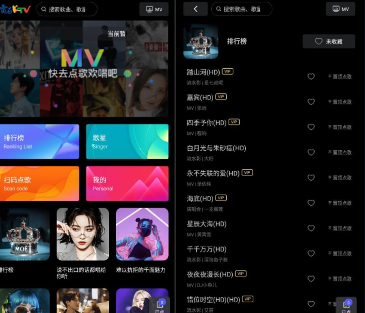Click the VIP badge beside 海底(HD)
Image resolution: width=365 pixels, height=313 pixels.
pos(221,197)
